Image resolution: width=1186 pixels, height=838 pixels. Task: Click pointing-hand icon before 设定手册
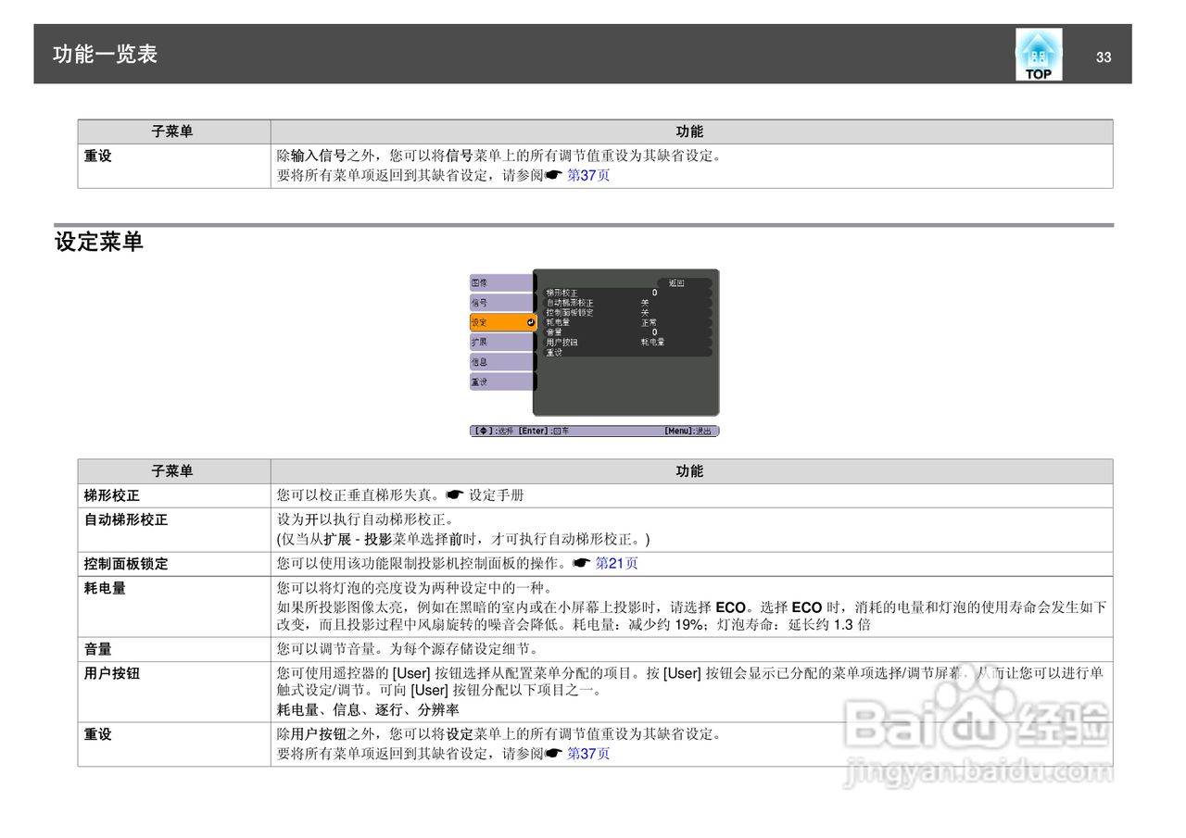[454, 495]
